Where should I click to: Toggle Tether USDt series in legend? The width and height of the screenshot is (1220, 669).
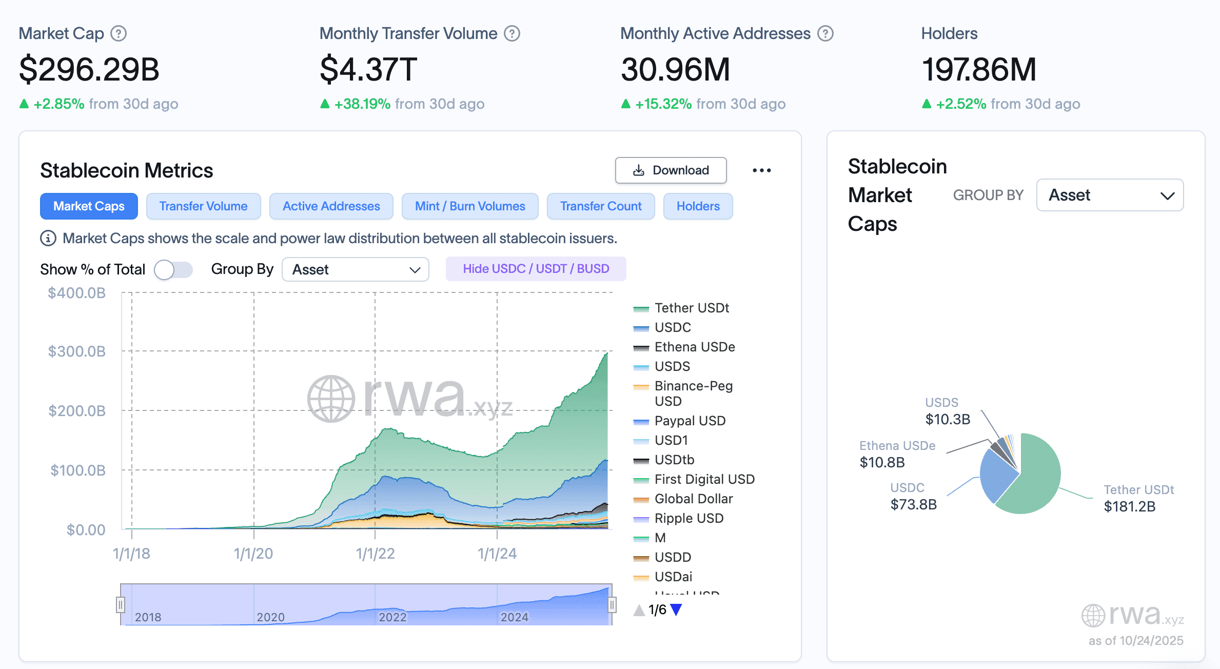pos(691,308)
